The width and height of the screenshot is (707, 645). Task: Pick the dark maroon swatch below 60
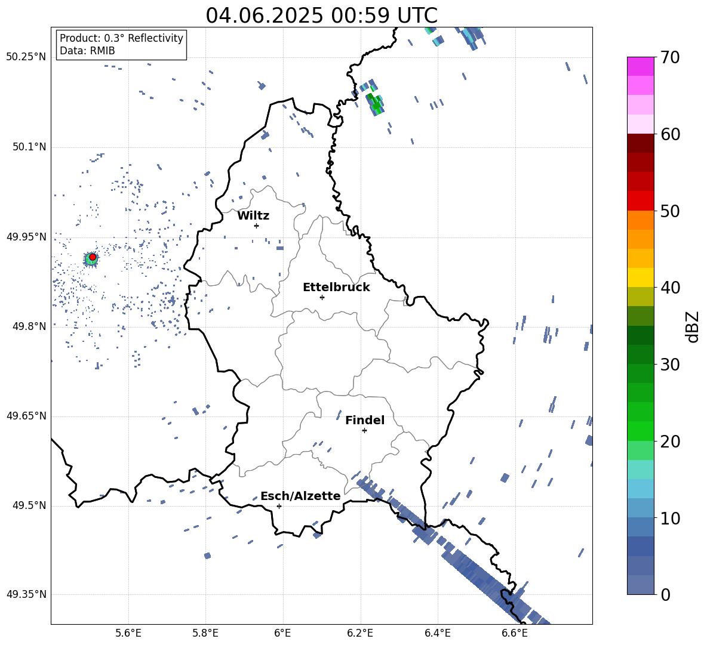[x=640, y=143]
